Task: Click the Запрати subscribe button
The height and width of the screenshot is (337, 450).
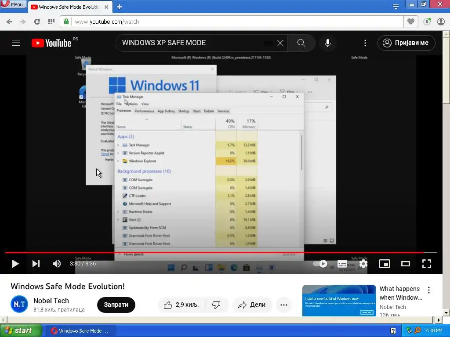Action: (116, 305)
